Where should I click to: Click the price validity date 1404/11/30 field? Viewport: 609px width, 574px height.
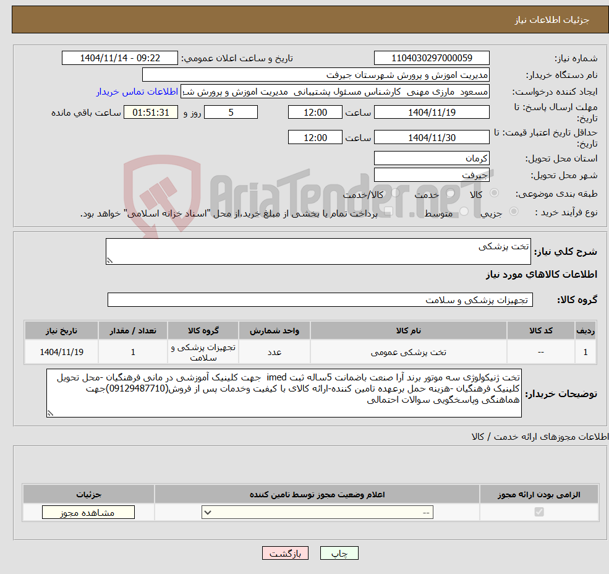click(x=432, y=137)
